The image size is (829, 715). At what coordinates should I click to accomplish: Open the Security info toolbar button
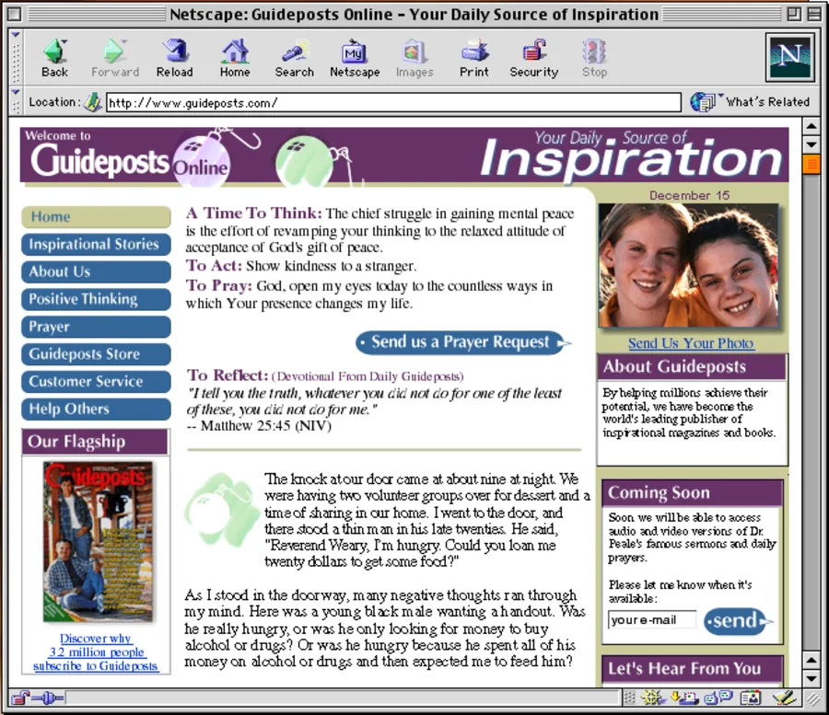tap(534, 58)
